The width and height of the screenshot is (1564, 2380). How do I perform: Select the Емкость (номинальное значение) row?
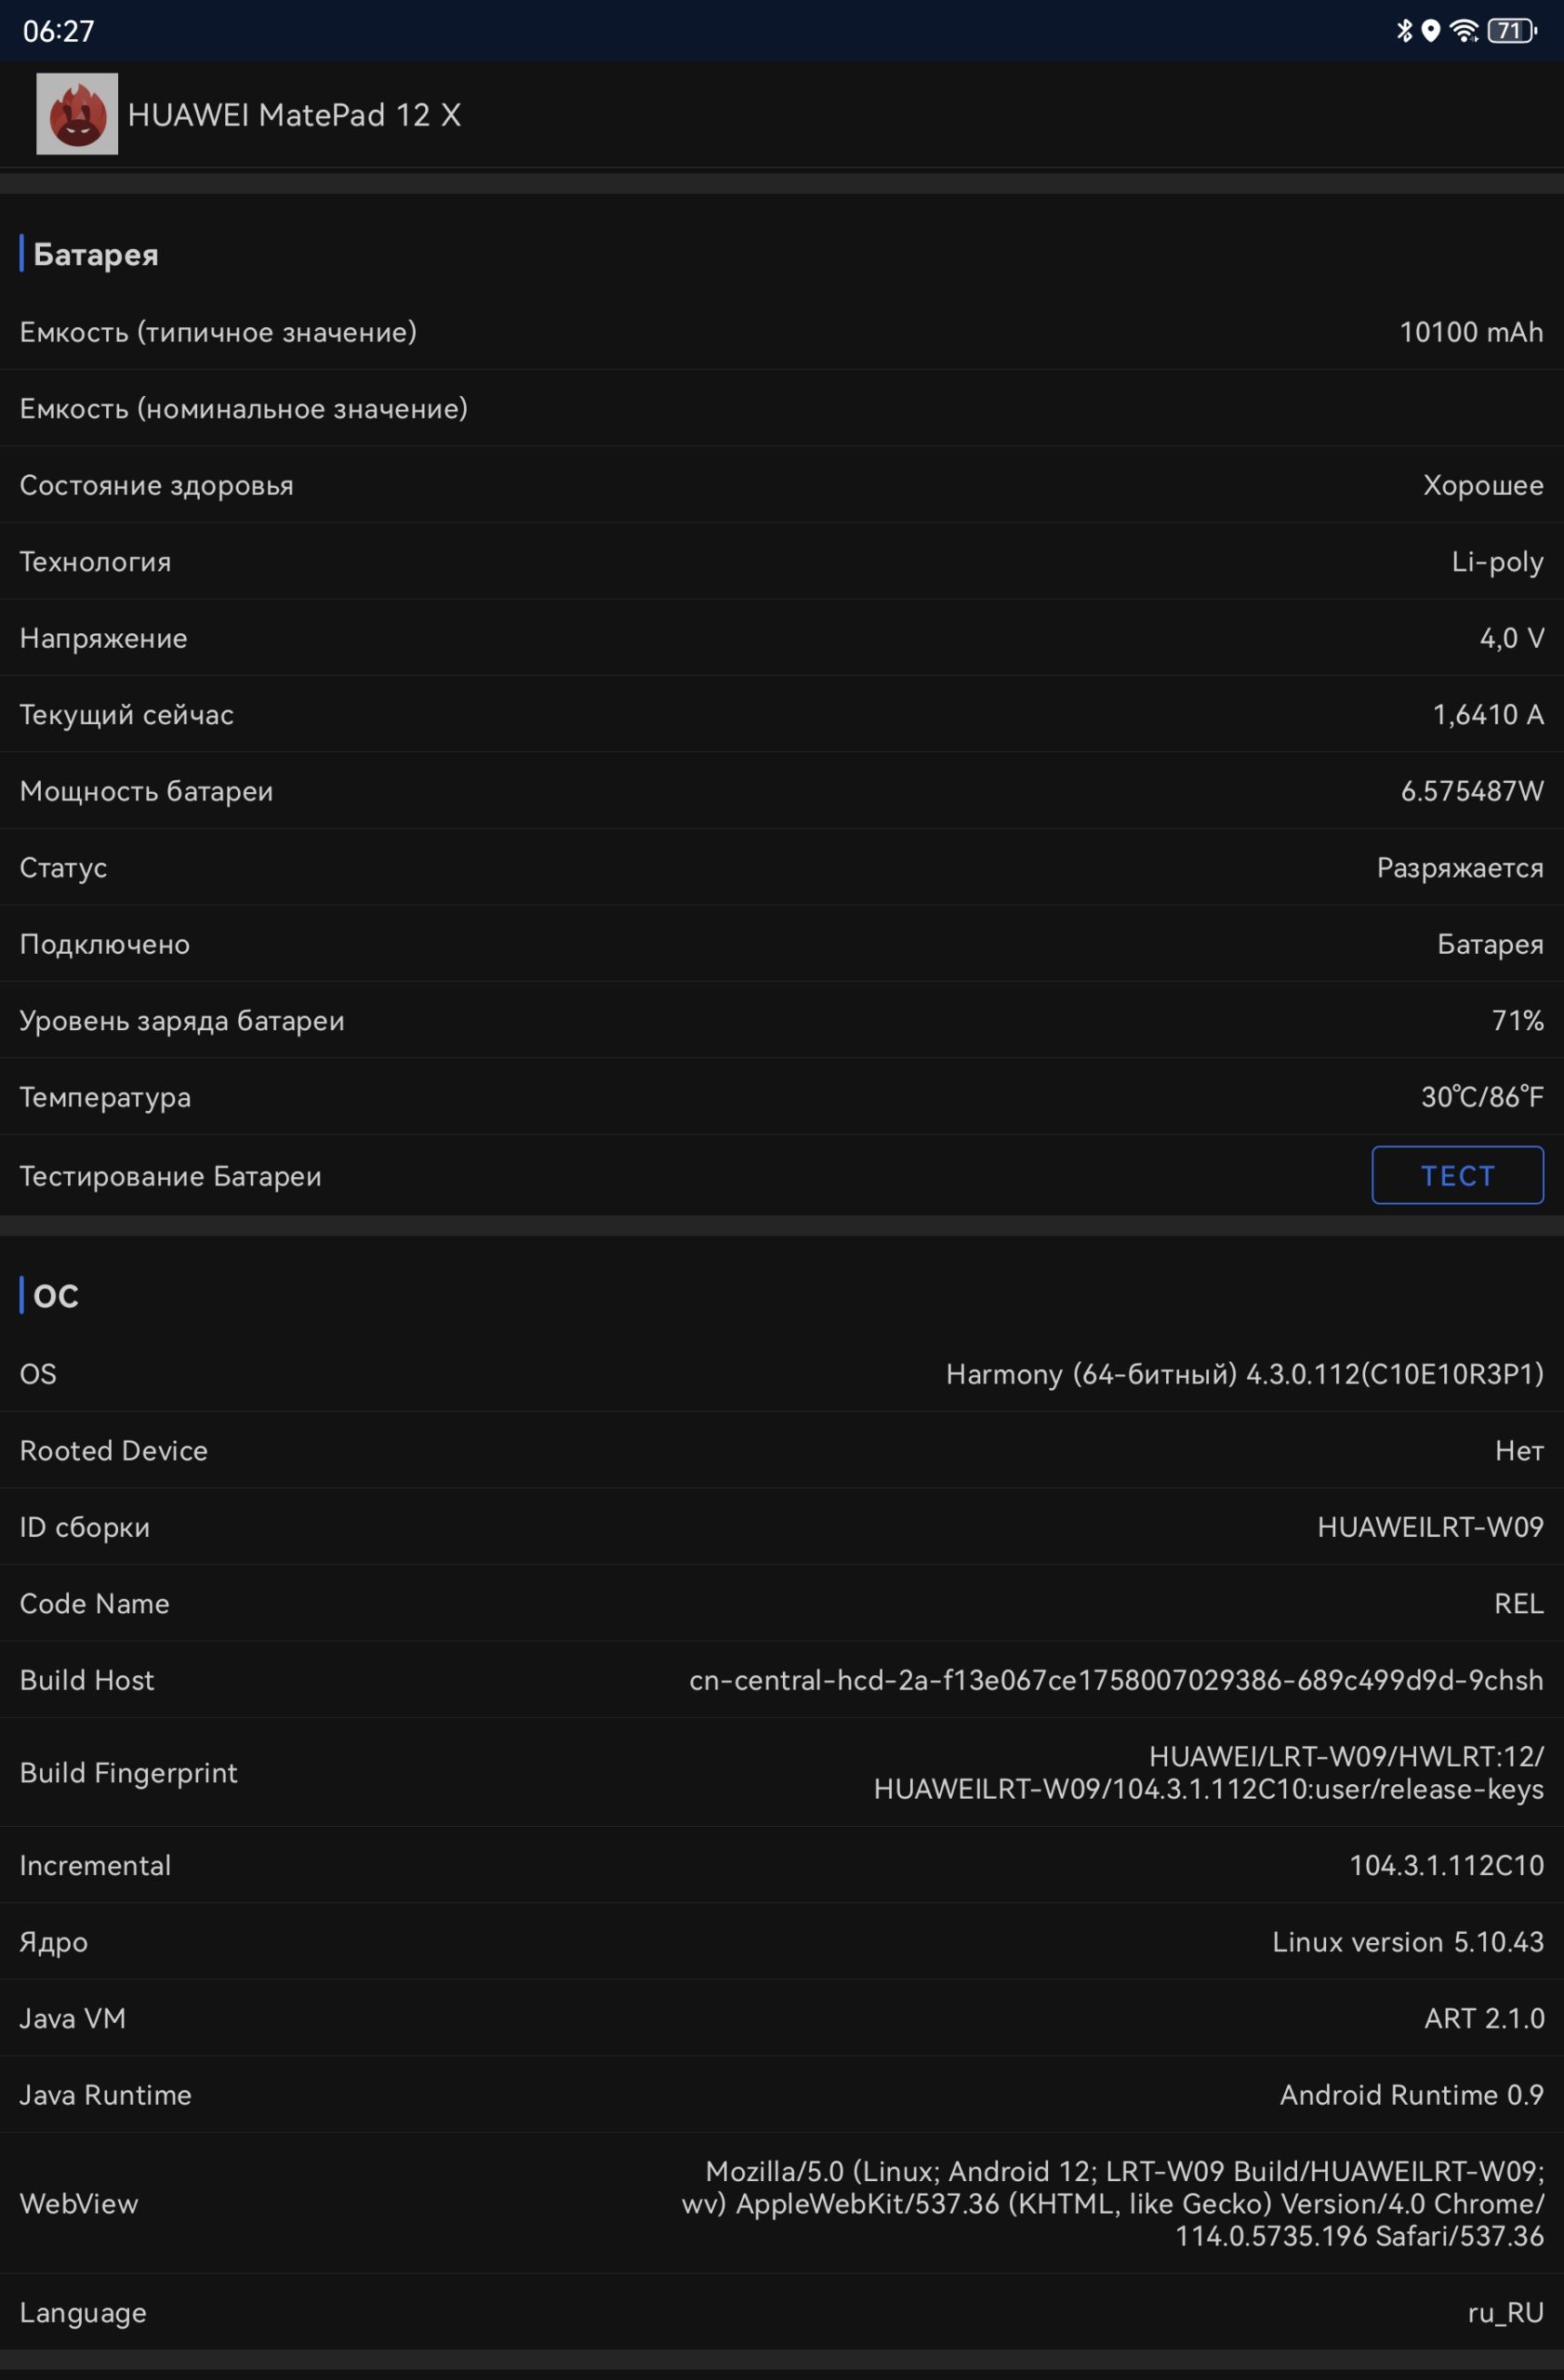[782, 408]
